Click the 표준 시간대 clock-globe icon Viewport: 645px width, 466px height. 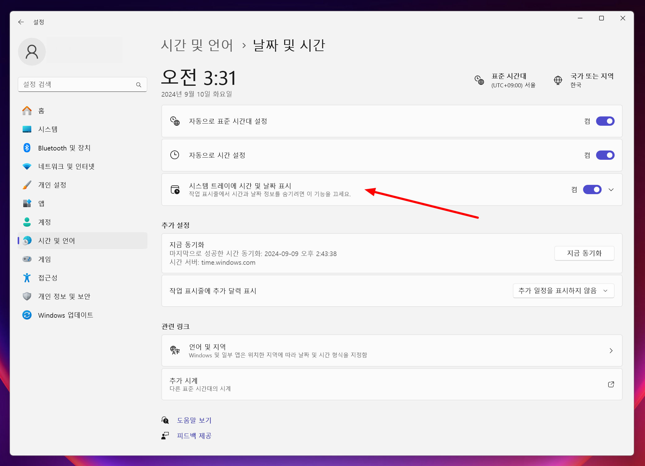pos(479,80)
